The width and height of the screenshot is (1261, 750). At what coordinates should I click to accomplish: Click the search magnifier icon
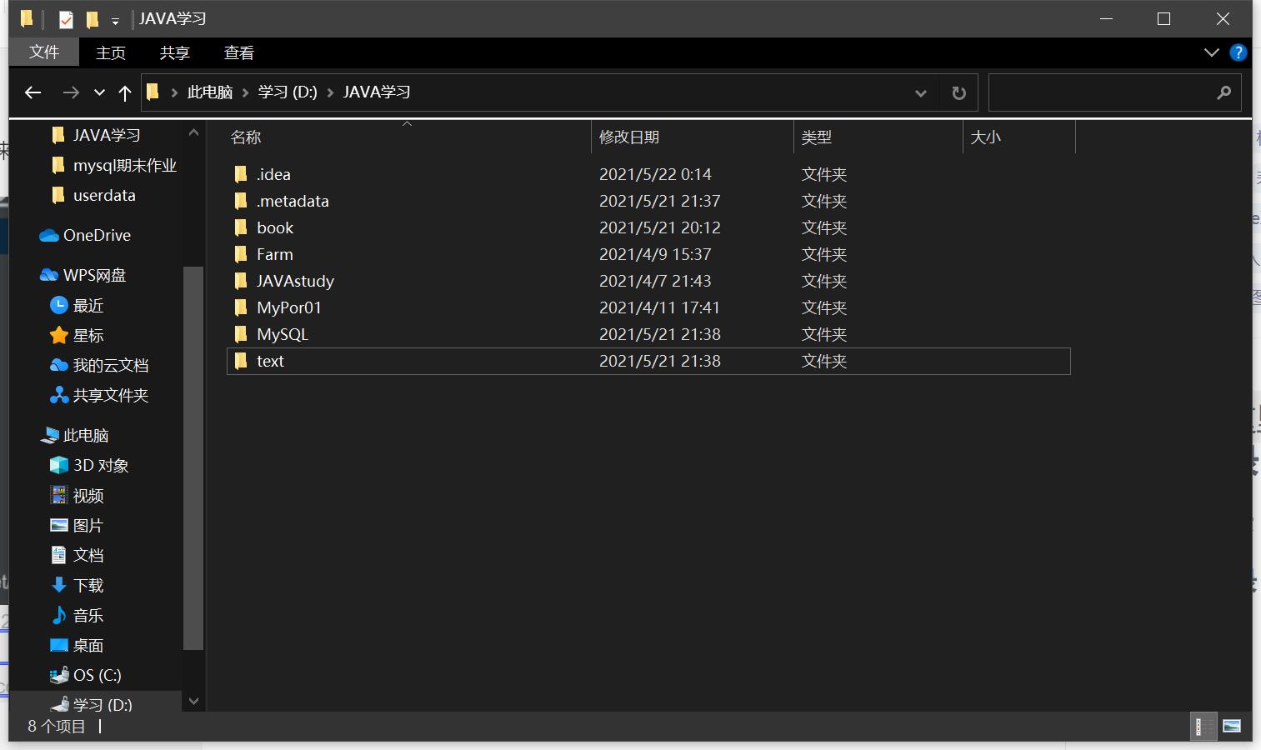click(1223, 92)
